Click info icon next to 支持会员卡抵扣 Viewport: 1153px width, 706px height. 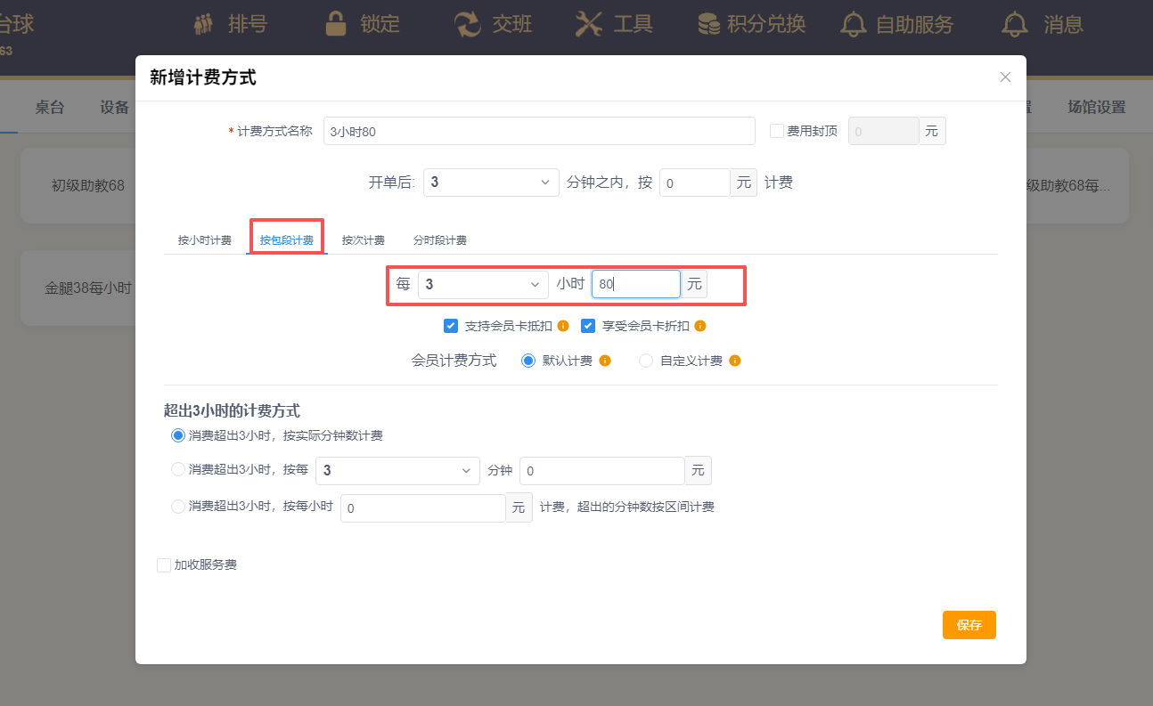[x=563, y=326]
